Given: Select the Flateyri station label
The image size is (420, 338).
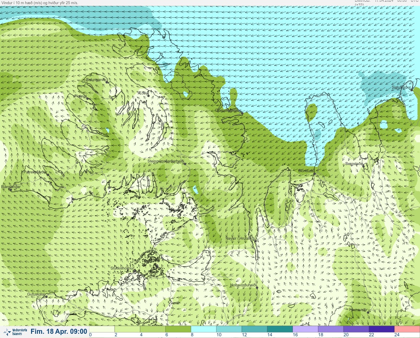Looking at the screenshot, I should pyautogui.click(x=80, y=96).
